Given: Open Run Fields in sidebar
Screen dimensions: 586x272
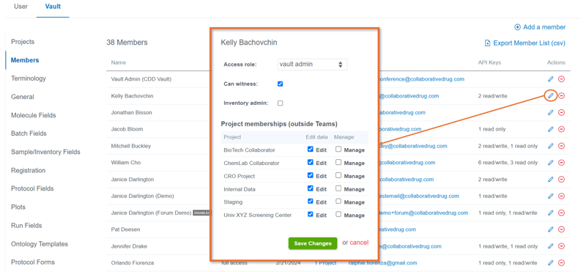Looking at the screenshot, I should click(26, 225).
